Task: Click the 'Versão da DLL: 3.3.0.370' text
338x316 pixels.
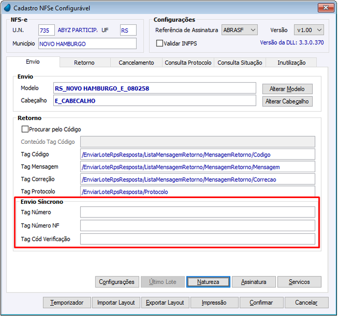Action: (292, 43)
